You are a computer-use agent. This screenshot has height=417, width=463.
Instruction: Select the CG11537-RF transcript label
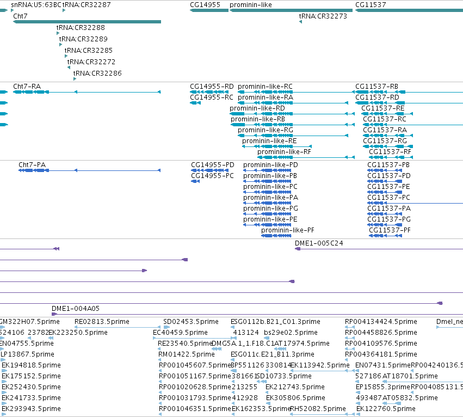point(390,152)
